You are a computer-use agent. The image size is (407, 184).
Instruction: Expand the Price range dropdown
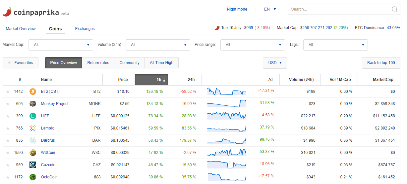click(x=252, y=45)
